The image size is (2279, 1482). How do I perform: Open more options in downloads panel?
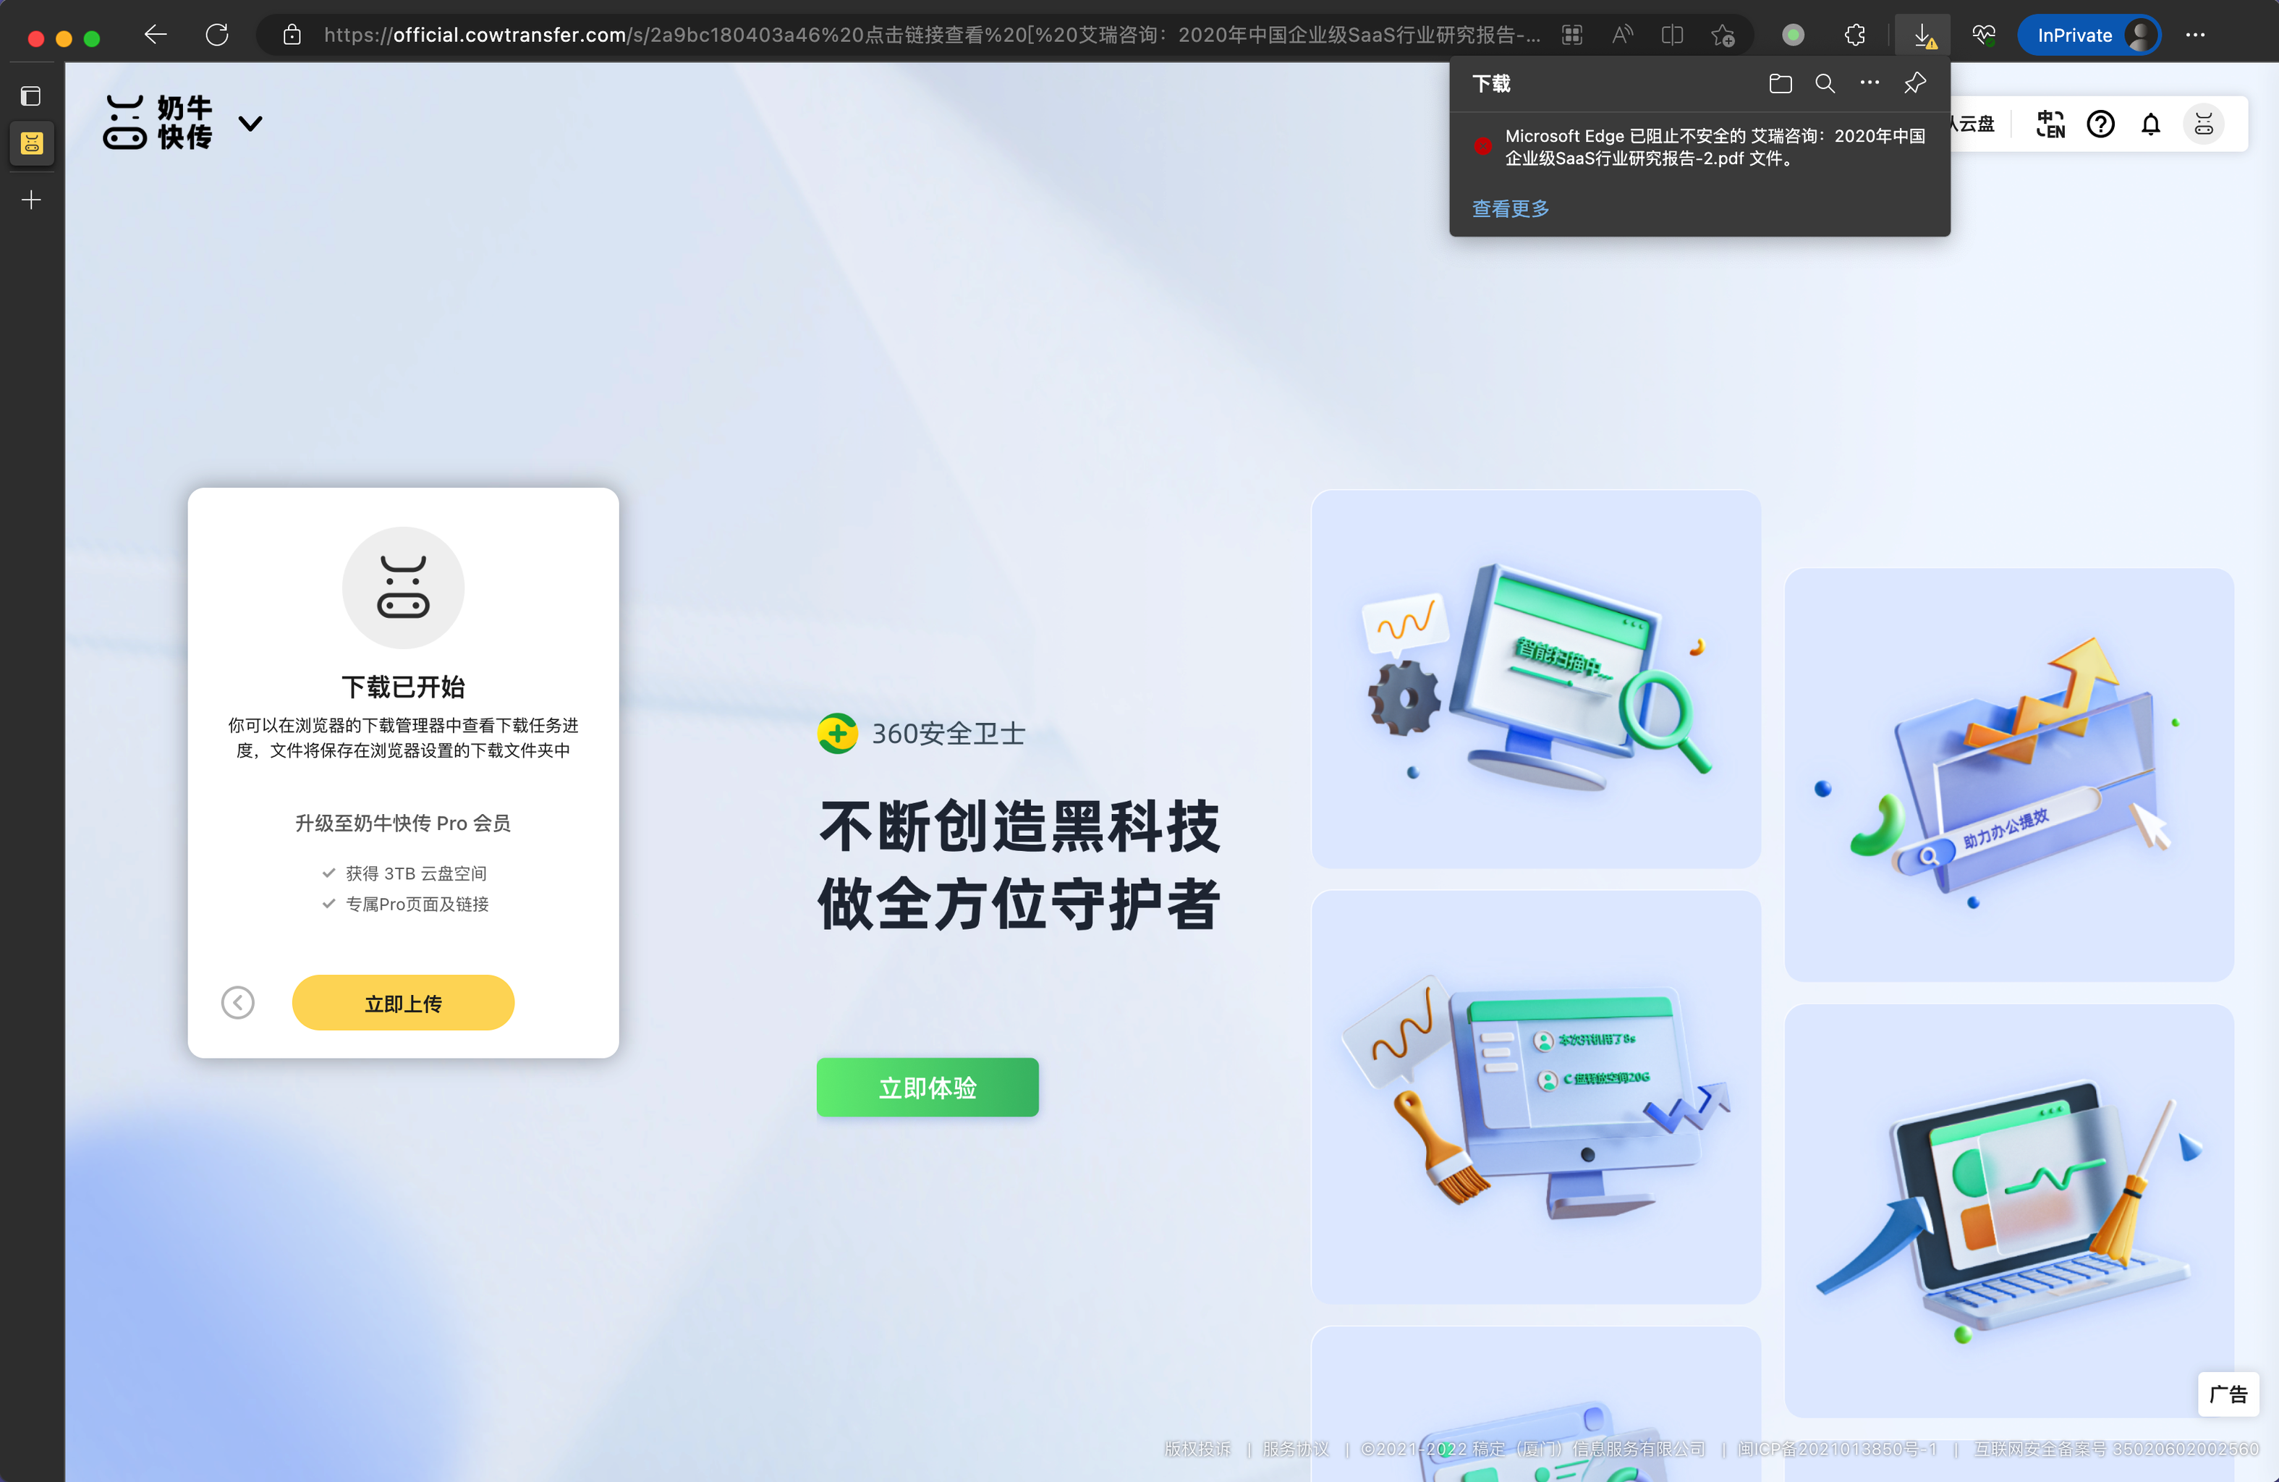click(1870, 83)
